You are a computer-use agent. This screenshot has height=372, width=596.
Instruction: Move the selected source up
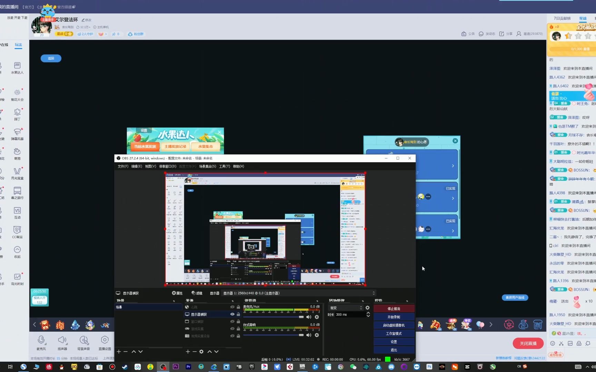click(209, 352)
